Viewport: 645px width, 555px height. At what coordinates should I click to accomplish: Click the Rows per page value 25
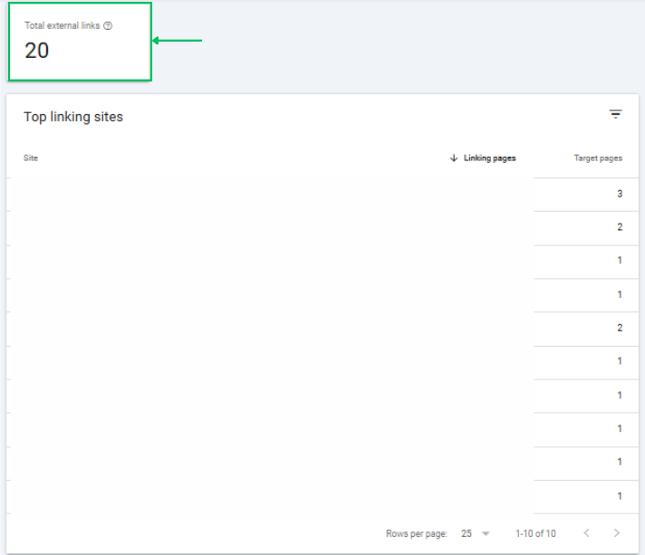[x=467, y=534]
